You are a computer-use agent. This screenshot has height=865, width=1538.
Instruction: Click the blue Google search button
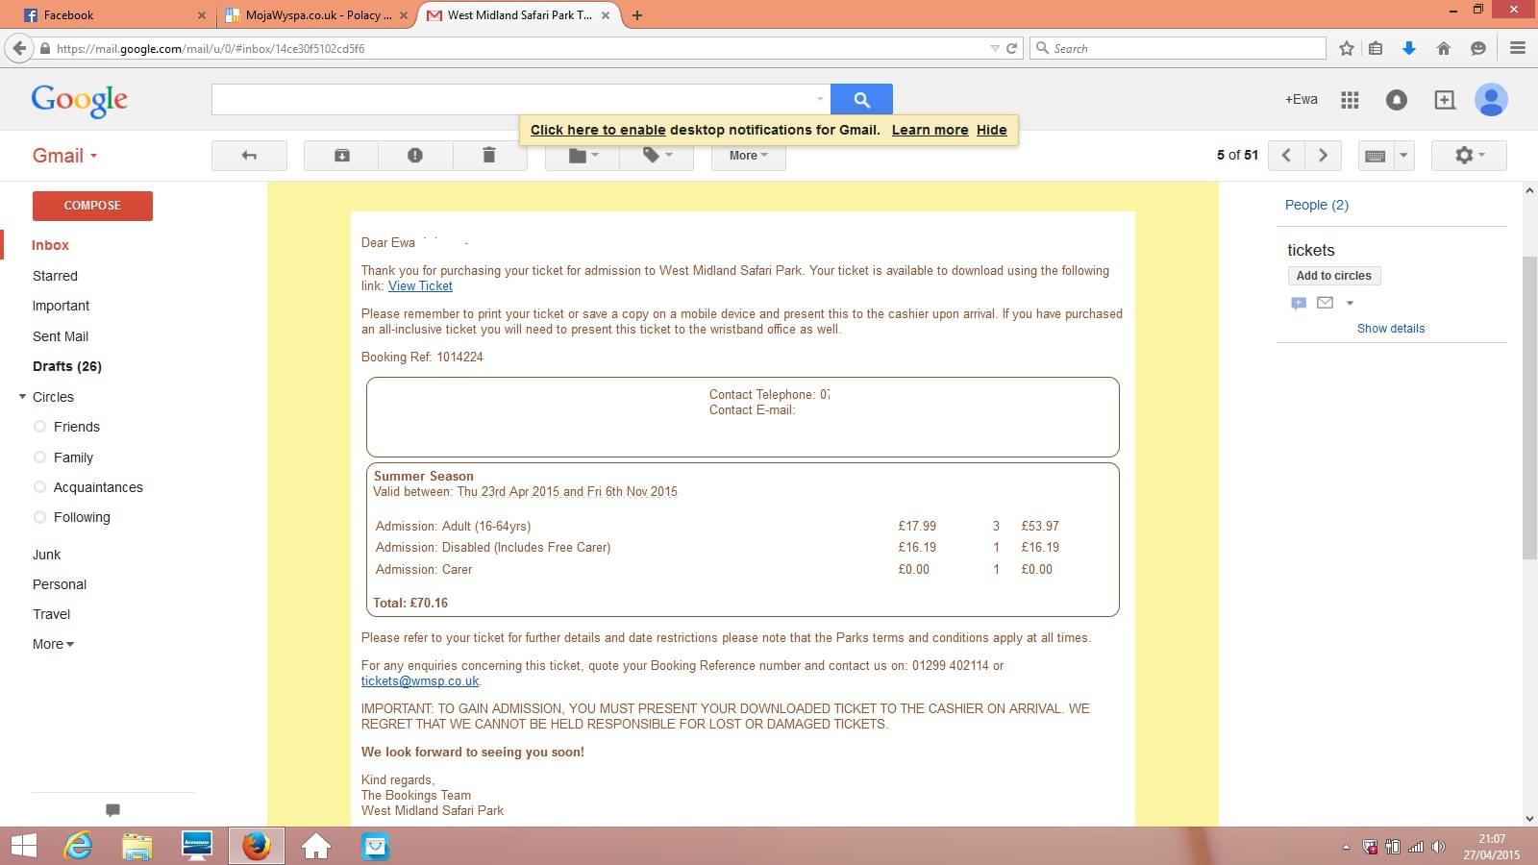coord(861,99)
